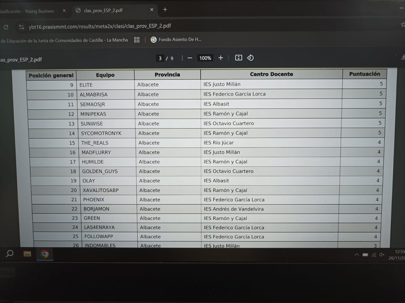405x303 pixels.
Task: Select team name XAVALITOSABP
Action: tap(101, 190)
